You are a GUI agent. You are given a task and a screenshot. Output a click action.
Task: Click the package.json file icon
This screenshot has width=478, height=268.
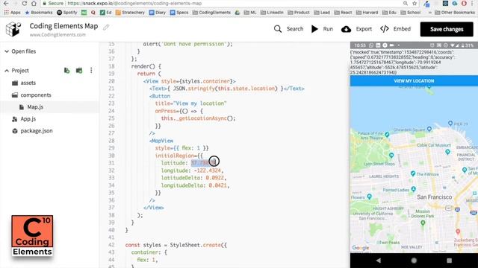[15, 131]
